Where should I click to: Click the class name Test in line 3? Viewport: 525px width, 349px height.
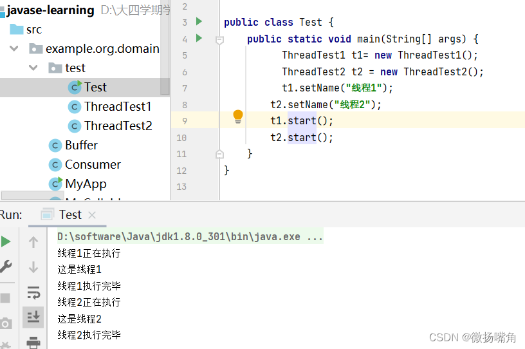click(x=310, y=22)
